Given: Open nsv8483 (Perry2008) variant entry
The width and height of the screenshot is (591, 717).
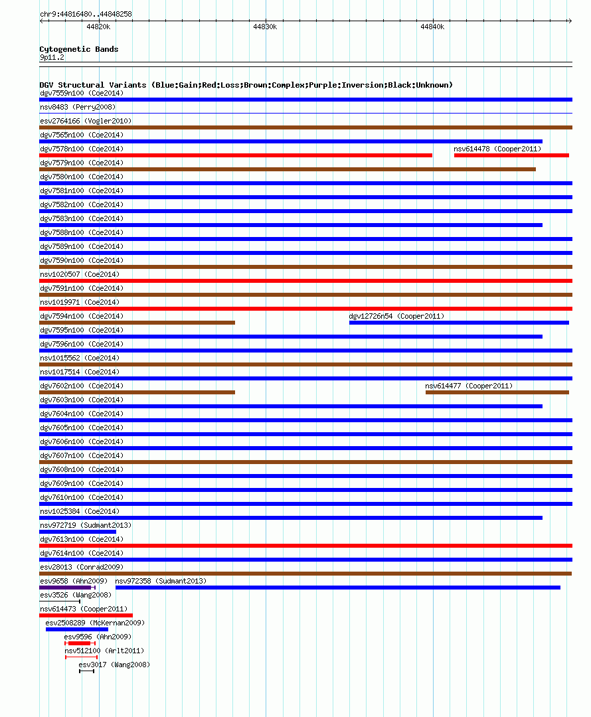Looking at the screenshot, I should pos(78,107).
